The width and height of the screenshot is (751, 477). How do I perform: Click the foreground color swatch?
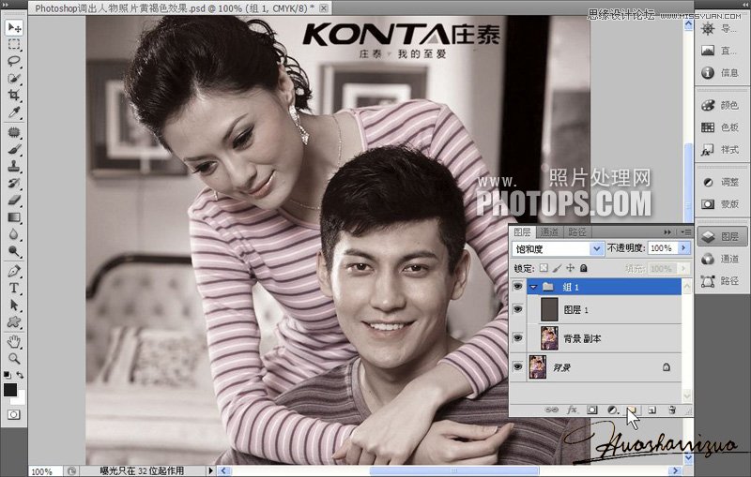click(10, 390)
